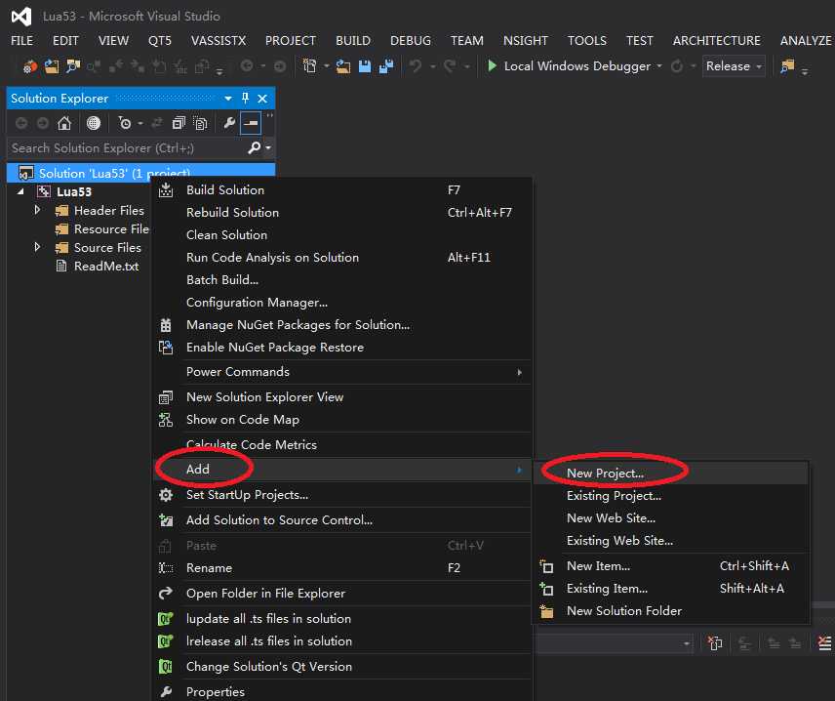The width and height of the screenshot is (835, 701).
Task: Open the QT5 menu
Action: click(160, 41)
